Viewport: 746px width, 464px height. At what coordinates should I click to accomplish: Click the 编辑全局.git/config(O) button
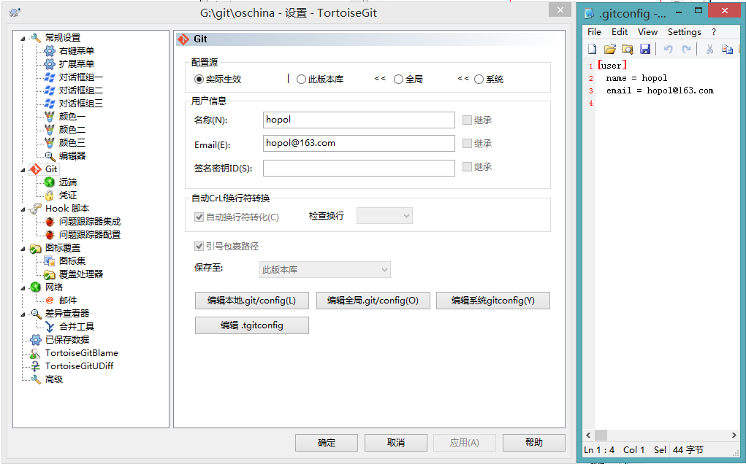click(x=373, y=301)
